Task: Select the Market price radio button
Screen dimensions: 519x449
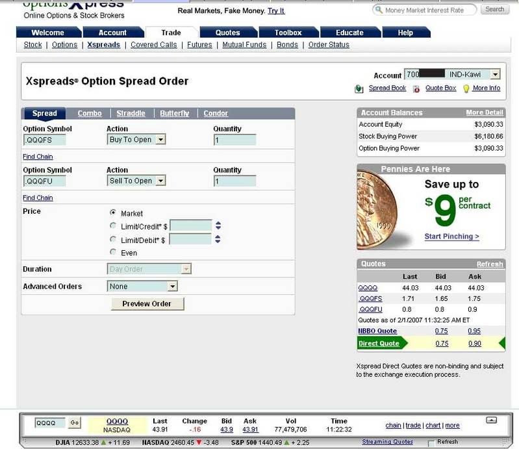Action: pos(113,212)
